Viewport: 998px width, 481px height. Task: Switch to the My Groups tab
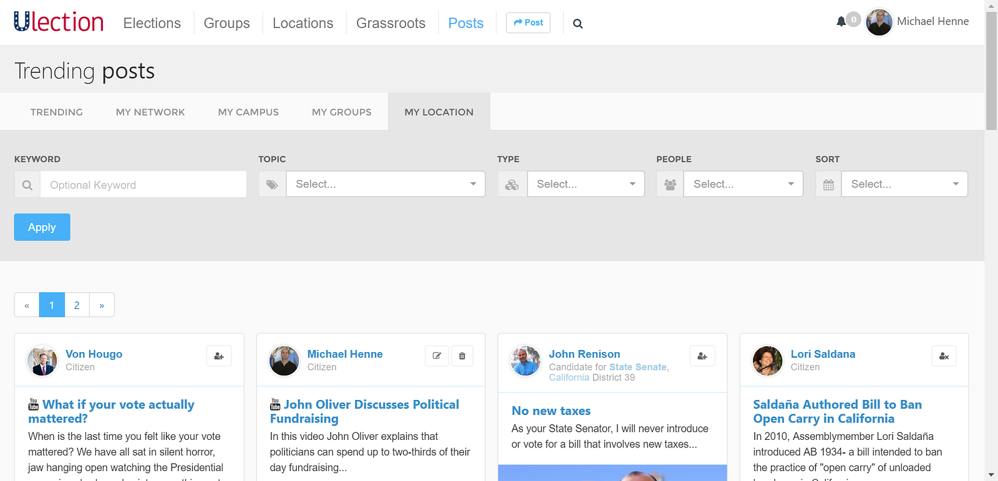(x=342, y=112)
